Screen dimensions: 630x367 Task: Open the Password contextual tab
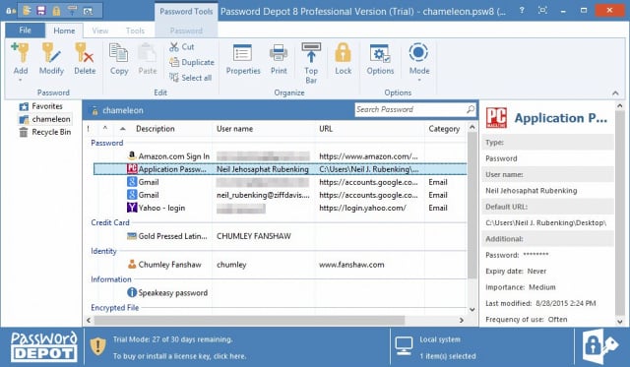[x=186, y=31]
